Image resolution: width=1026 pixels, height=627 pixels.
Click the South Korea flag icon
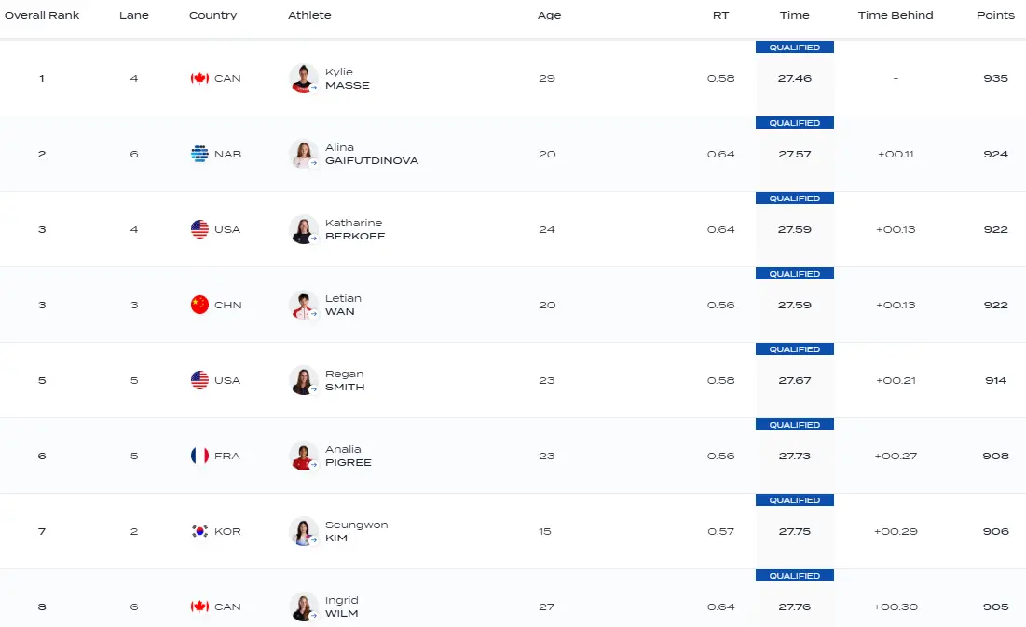point(199,531)
